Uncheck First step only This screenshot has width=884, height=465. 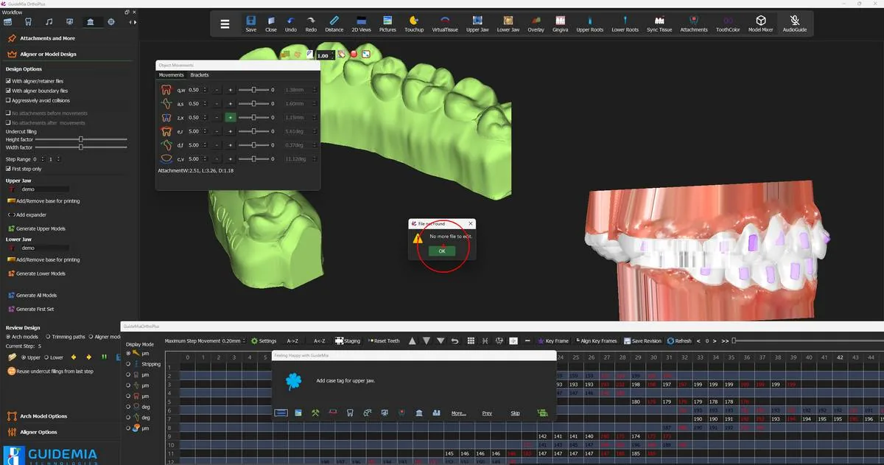8,169
